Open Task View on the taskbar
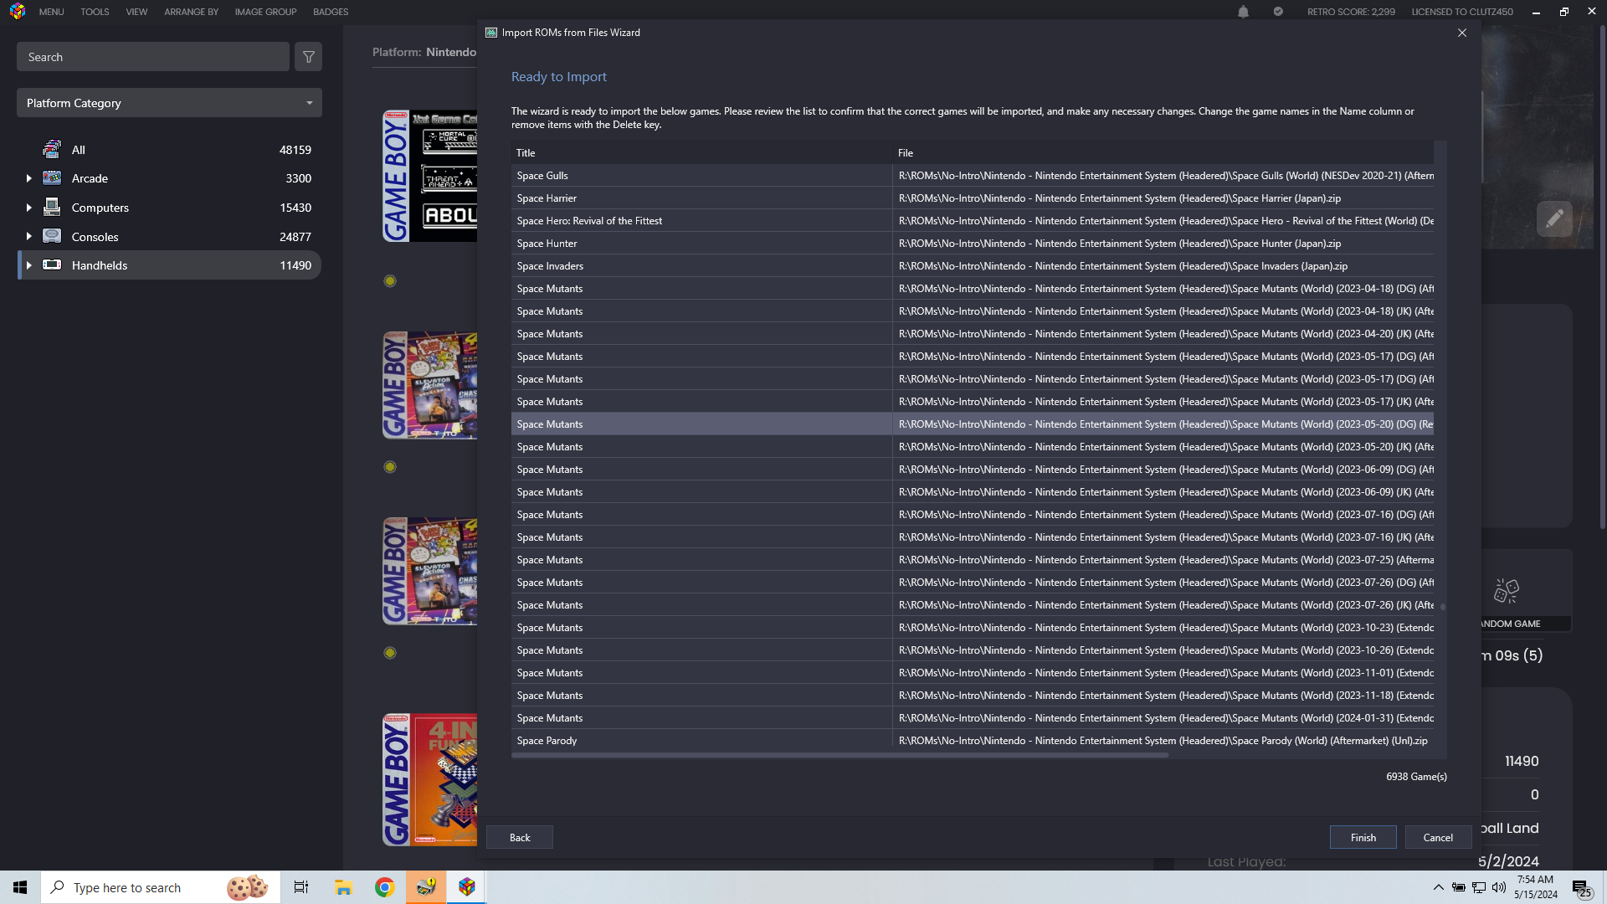This screenshot has height=904, width=1607. click(x=301, y=887)
